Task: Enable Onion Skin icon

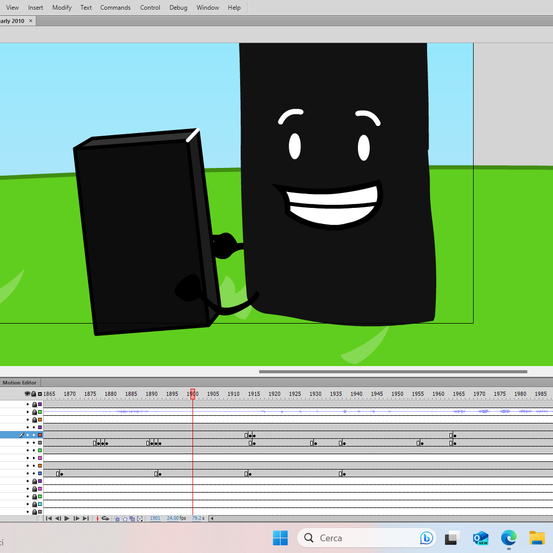Action: point(117,518)
